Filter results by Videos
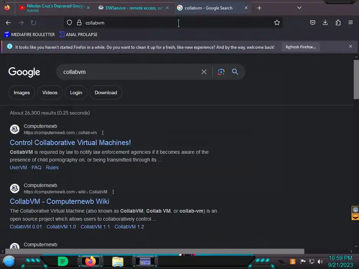Screen dimensions: 359x269 [50, 92]
